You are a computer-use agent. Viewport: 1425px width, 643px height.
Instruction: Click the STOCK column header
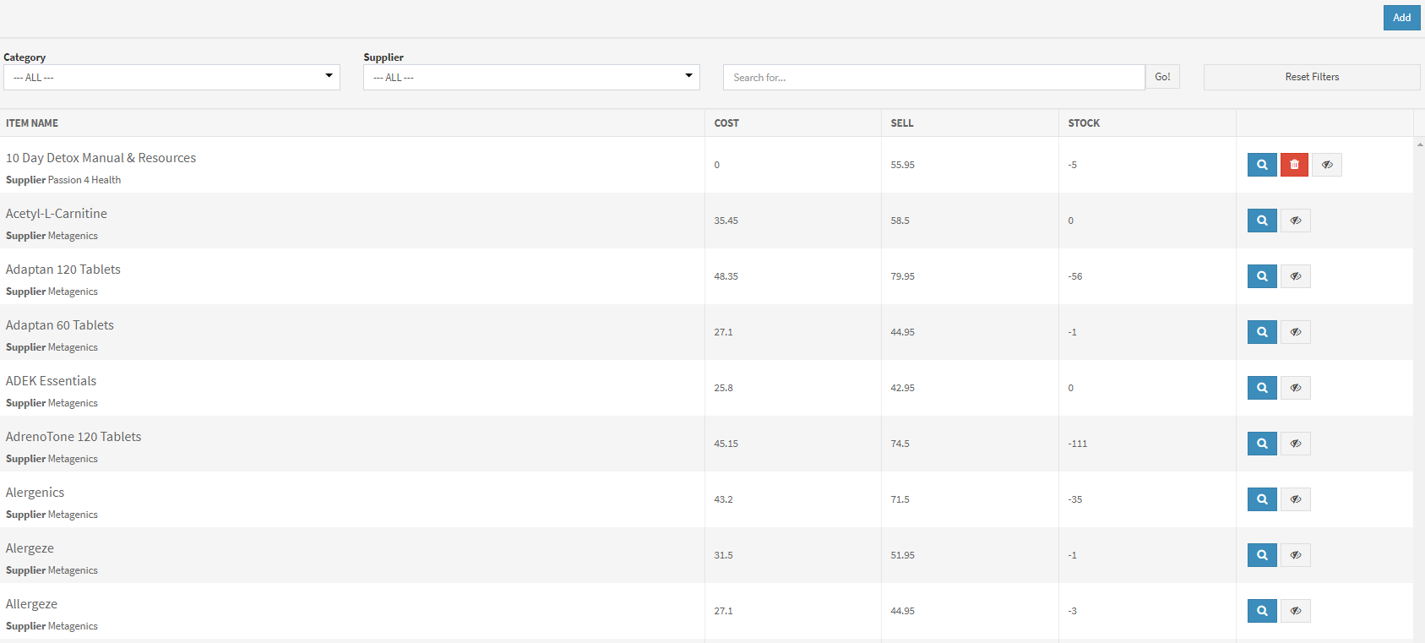pos(1084,123)
